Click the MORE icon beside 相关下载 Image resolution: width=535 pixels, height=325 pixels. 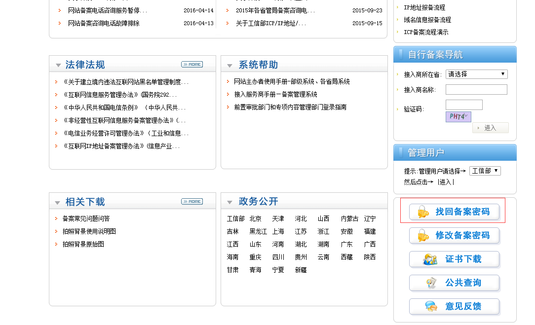(x=191, y=202)
